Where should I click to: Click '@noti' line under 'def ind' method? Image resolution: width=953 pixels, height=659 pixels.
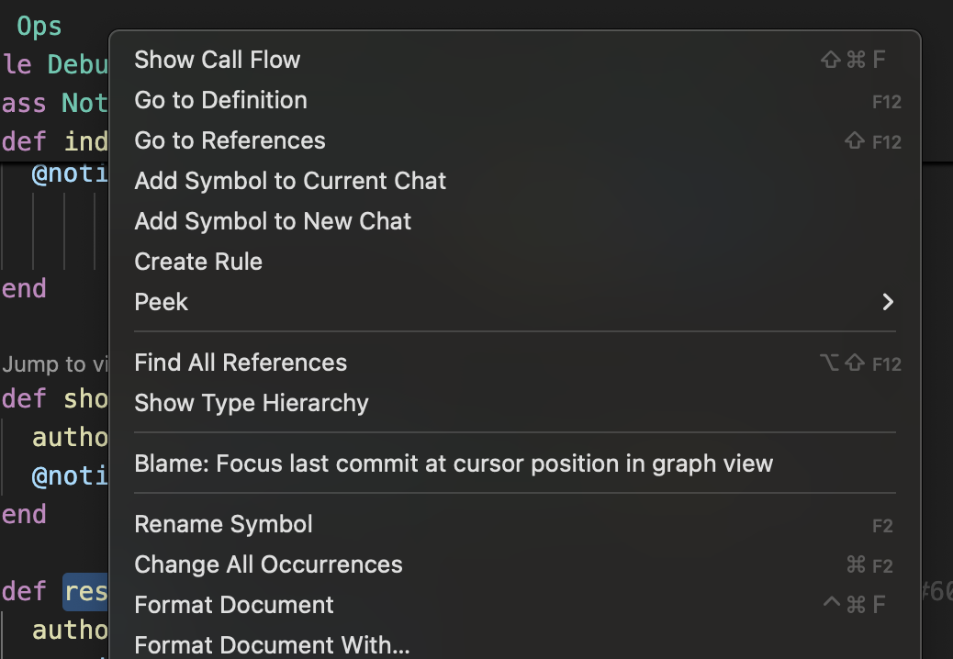70,174
